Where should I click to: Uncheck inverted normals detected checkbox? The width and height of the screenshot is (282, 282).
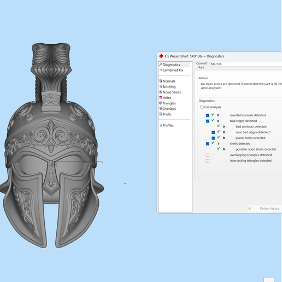point(208,115)
